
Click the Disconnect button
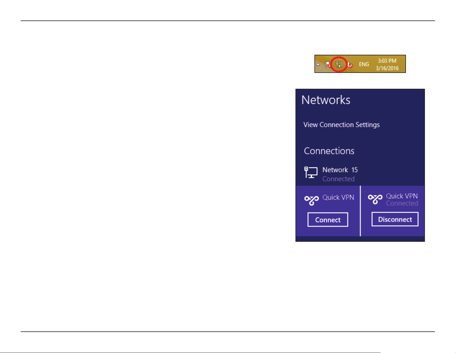coord(395,219)
